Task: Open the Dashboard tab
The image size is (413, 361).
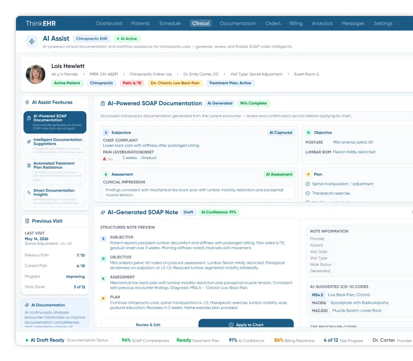Action: click(x=109, y=23)
